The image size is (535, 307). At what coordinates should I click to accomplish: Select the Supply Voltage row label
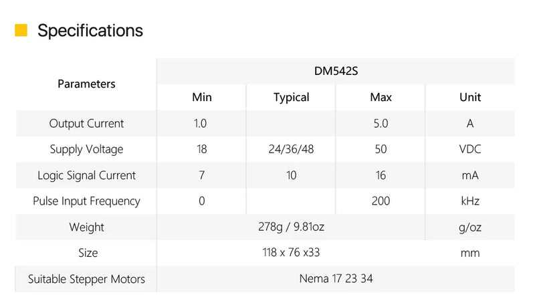[86, 149]
